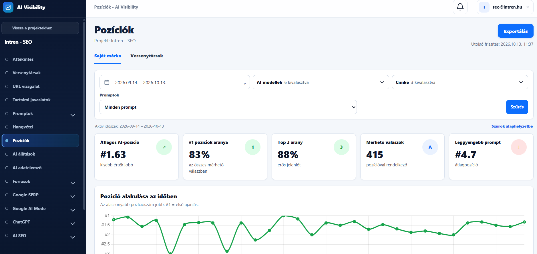Viewport: 537px width, 254px height.
Task: Apply filters with the Szűrés button
Action: point(517,107)
